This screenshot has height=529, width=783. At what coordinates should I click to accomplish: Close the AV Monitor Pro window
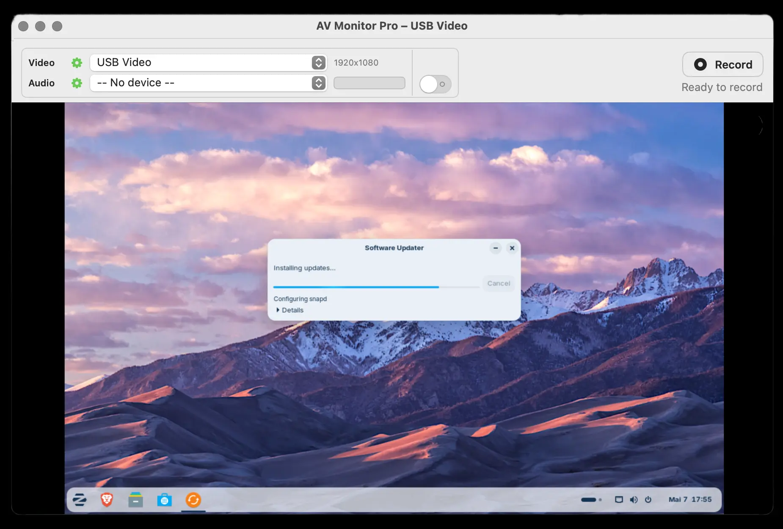(24, 26)
